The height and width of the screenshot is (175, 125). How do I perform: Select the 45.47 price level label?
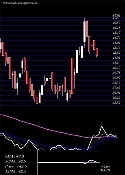[116, 33]
